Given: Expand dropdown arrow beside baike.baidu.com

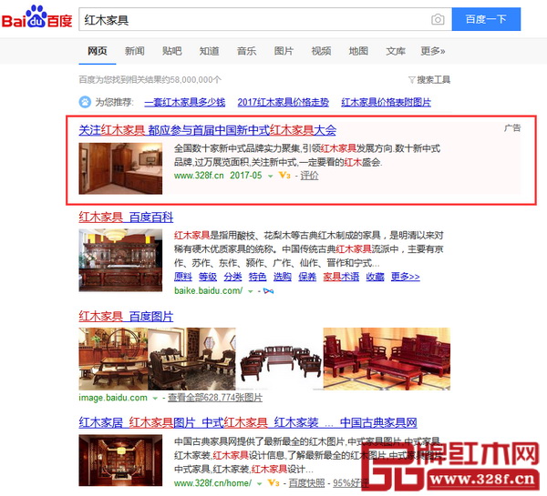Looking at the screenshot, I should [x=250, y=291].
